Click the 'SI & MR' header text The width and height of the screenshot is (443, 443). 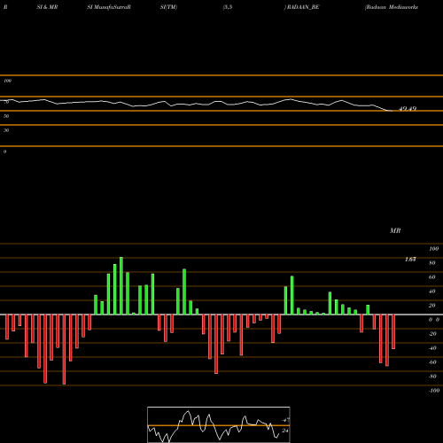tap(47, 7)
